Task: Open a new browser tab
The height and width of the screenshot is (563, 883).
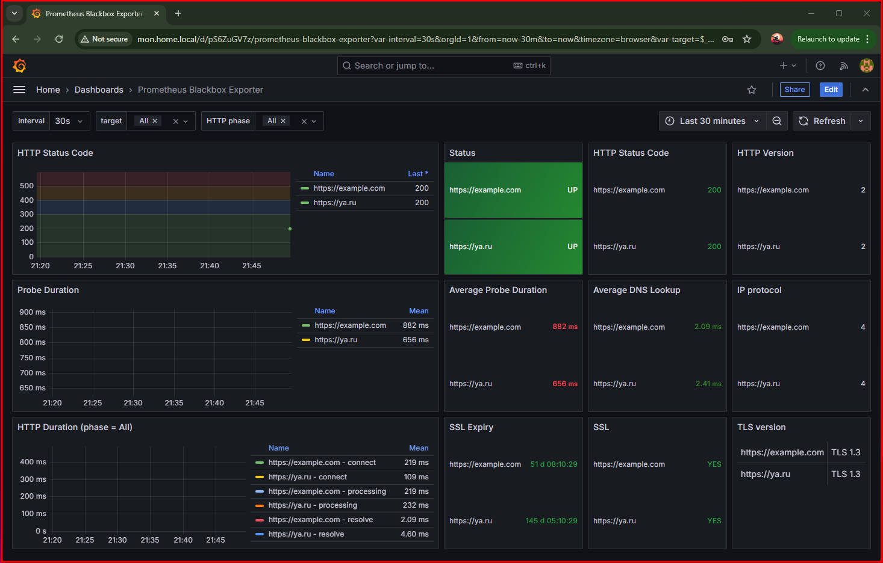Action: 178,13
